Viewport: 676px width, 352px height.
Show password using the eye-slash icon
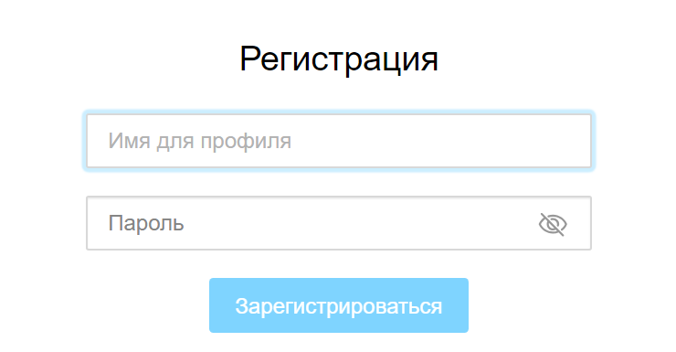553,224
